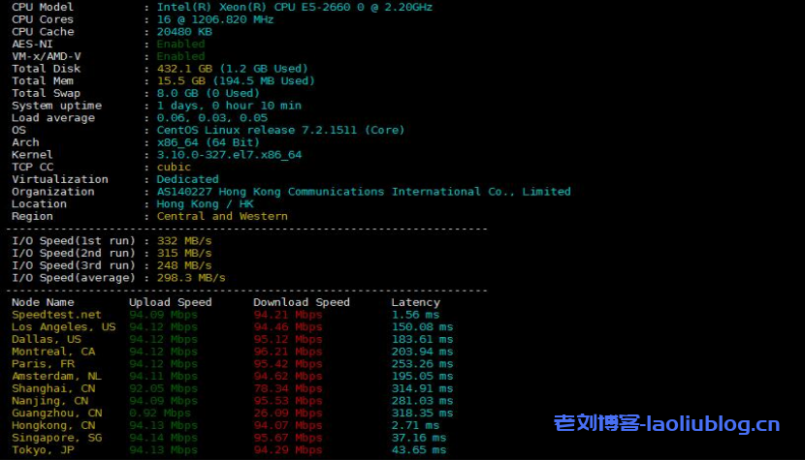Click the Upload Speed column header

(170, 302)
